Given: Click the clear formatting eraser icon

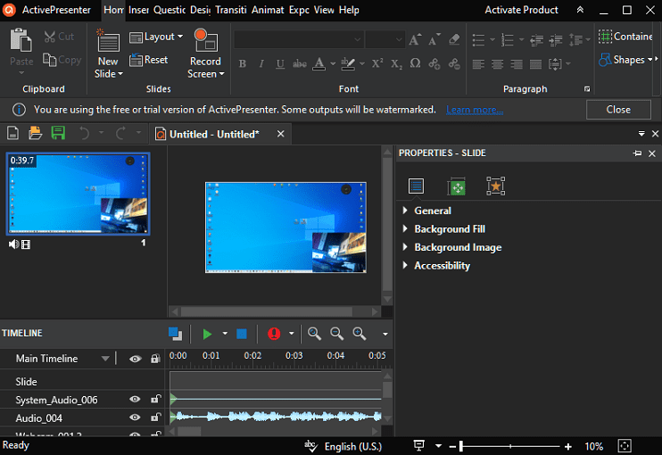Looking at the screenshot, I should coord(454,39).
